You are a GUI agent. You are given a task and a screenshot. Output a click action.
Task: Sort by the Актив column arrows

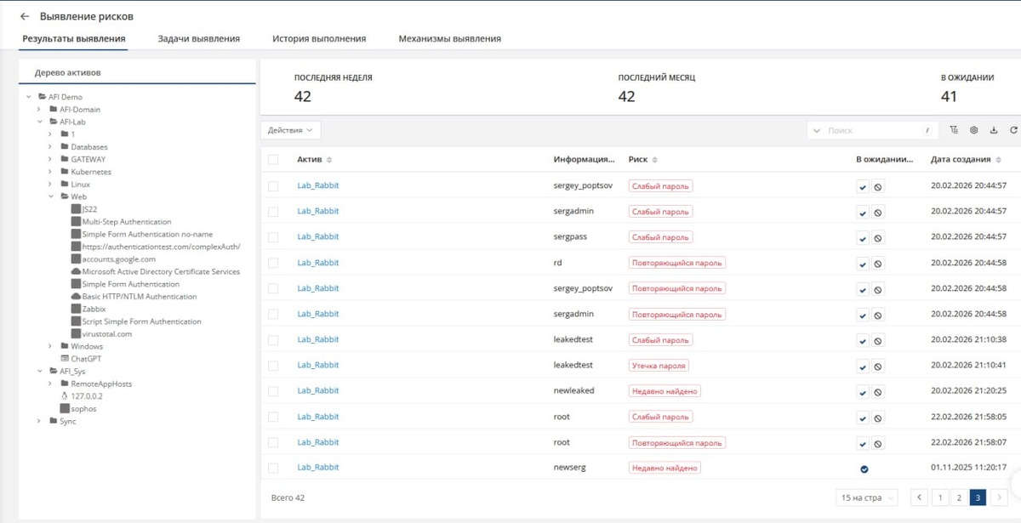click(x=329, y=160)
